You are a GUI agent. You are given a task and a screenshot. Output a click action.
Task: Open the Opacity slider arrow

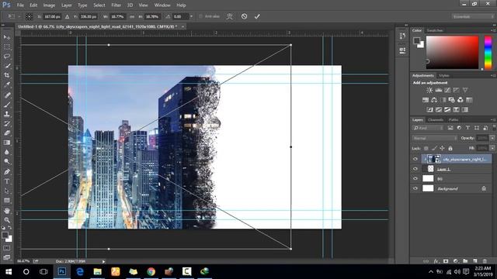click(x=492, y=138)
